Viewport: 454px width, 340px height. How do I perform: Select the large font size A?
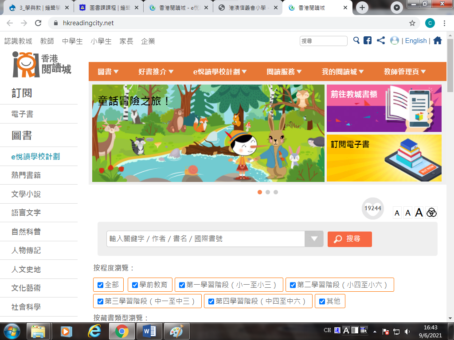tap(419, 212)
